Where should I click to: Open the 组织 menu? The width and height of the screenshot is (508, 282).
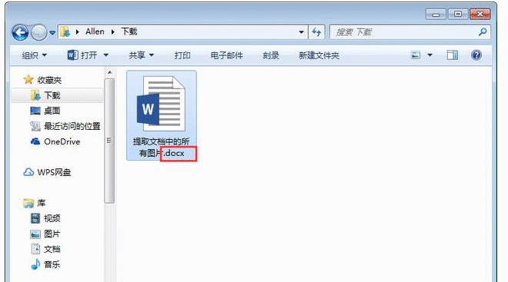(x=35, y=55)
